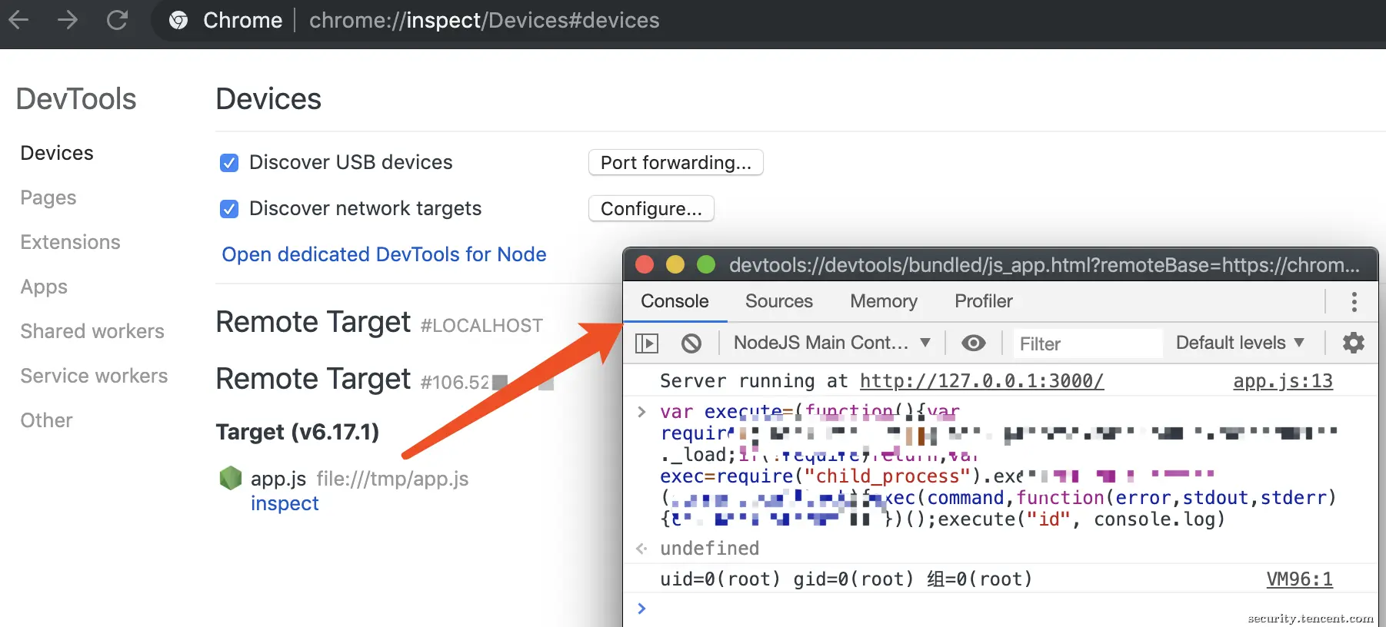Click the chrome://inspect address bar URL
This screenshot has height=627, width=1386.
point(485,20)
